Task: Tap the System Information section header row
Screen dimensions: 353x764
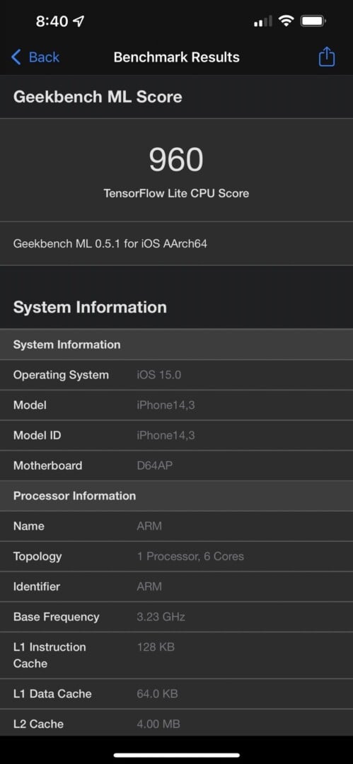Action: pos(177,345)
